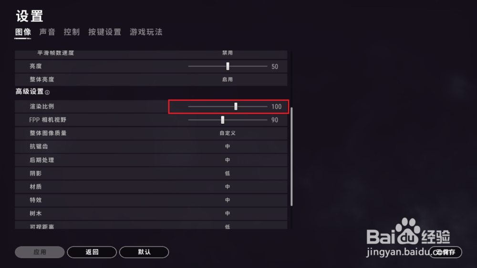Image resolution: width=477 pixels, height=268 pixels.
Task: Click the 返回 button
Action: (92, 252)
